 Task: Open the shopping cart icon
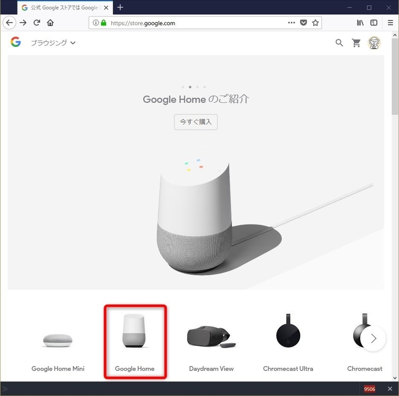(x=356, y=43)
